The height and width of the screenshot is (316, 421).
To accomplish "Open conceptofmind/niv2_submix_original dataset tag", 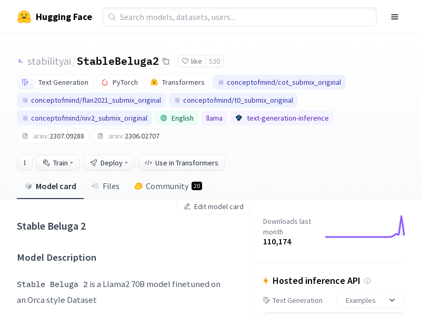I will coord(85,118).
